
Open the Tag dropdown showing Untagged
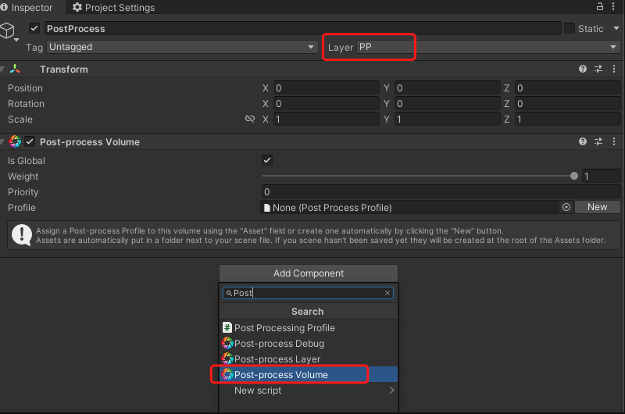181,48
